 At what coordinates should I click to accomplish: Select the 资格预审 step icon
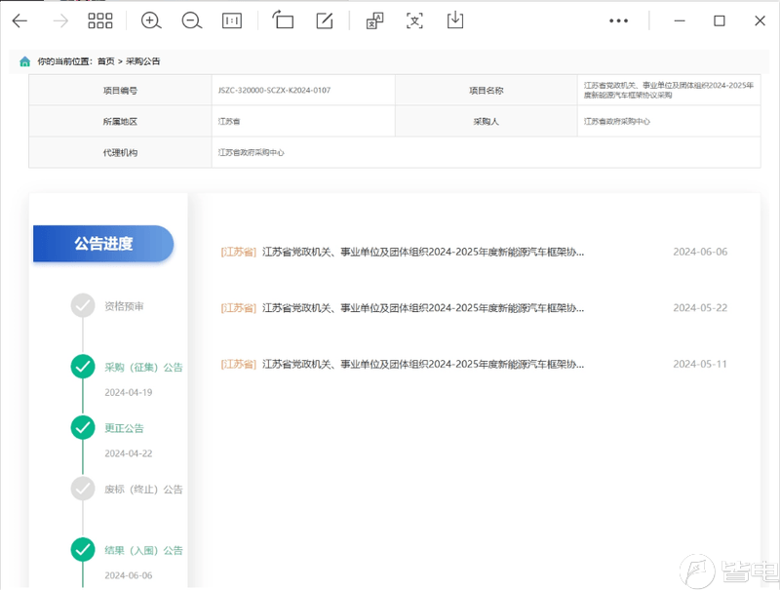point(83,306)
